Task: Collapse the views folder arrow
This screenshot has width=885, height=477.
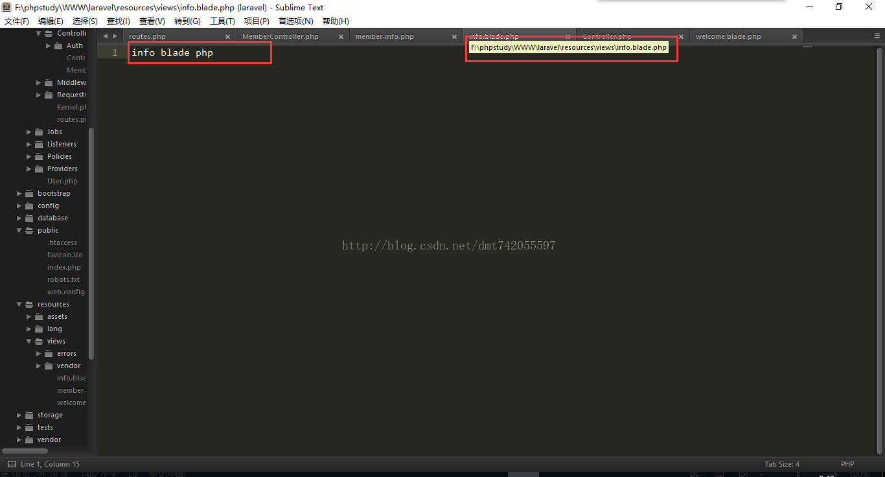Action: [29, 342]
